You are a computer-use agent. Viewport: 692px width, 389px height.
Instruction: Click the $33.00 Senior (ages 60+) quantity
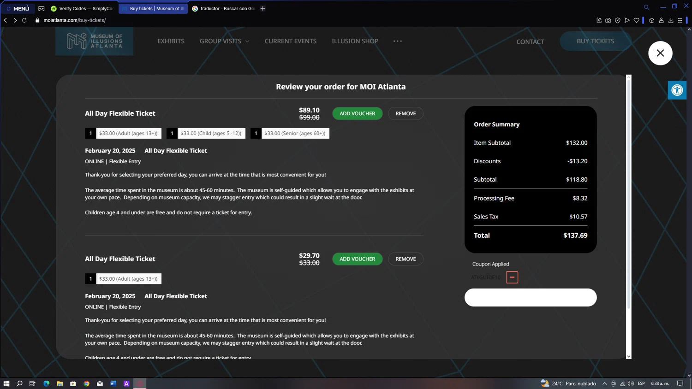(256, 133)
